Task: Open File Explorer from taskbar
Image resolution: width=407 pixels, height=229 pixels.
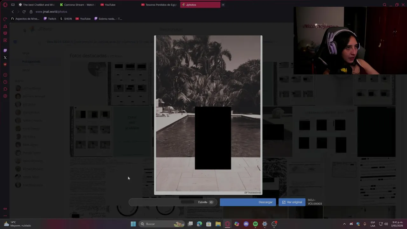Action: tap(218, 224)
